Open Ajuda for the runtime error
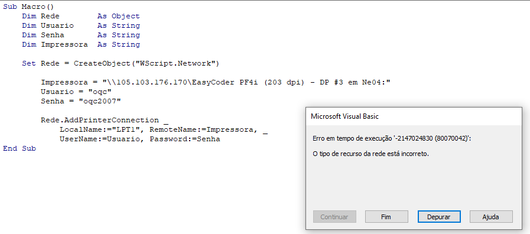This screenshot has height=234, width=530. pos(491,217)
